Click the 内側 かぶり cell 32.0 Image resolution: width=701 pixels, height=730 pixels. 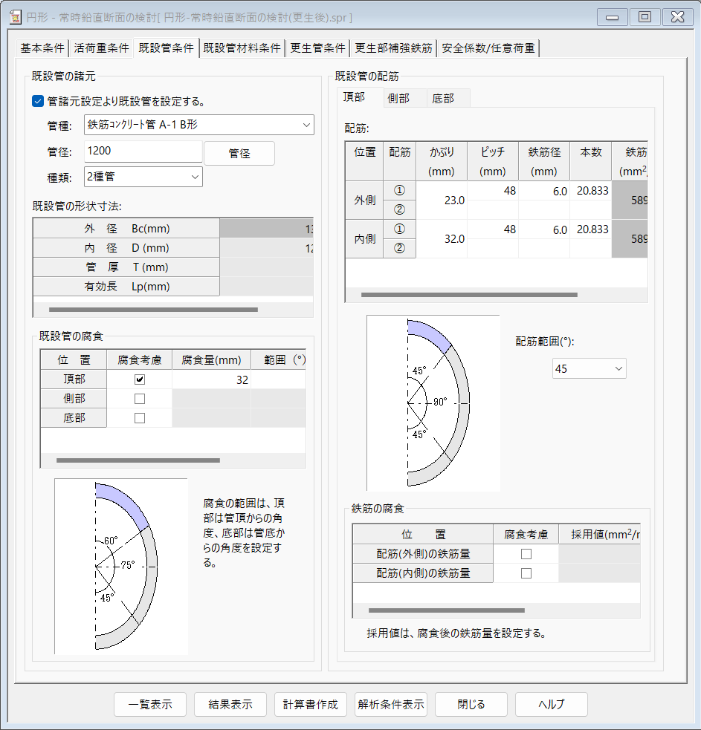[442, 239]
